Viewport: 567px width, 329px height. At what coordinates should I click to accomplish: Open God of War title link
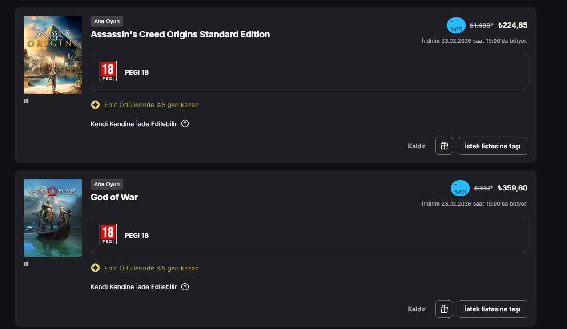pyautogui.click(x=114, y=197)
